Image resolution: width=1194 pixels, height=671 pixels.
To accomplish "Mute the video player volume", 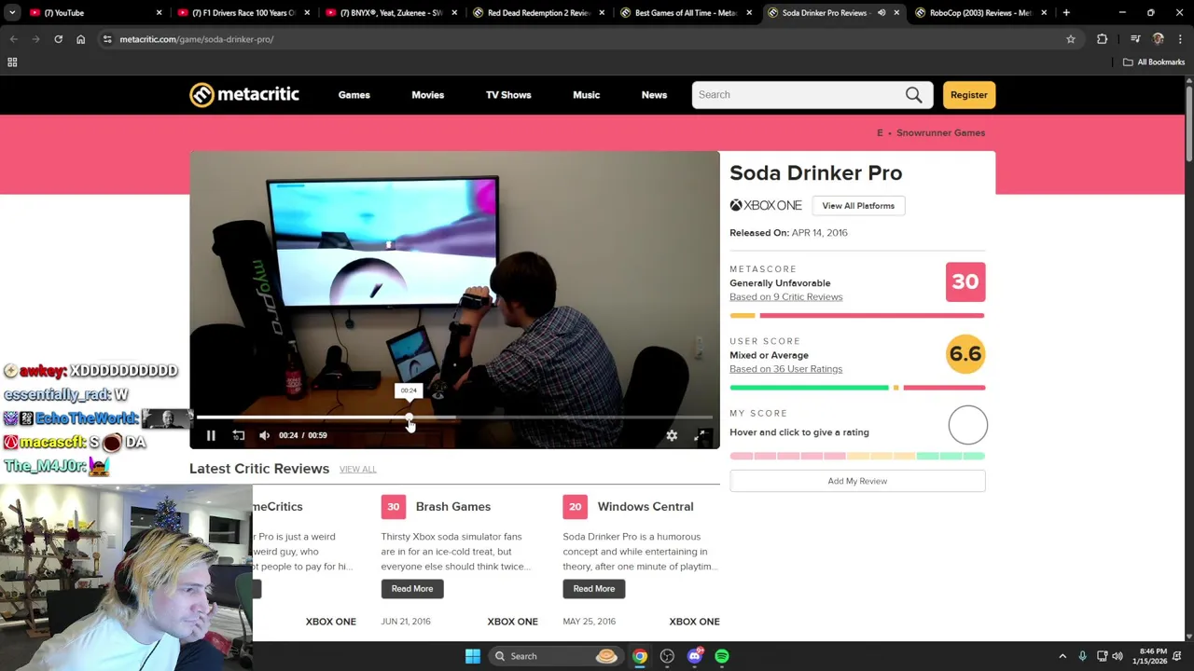I will [x=265, y=435].
